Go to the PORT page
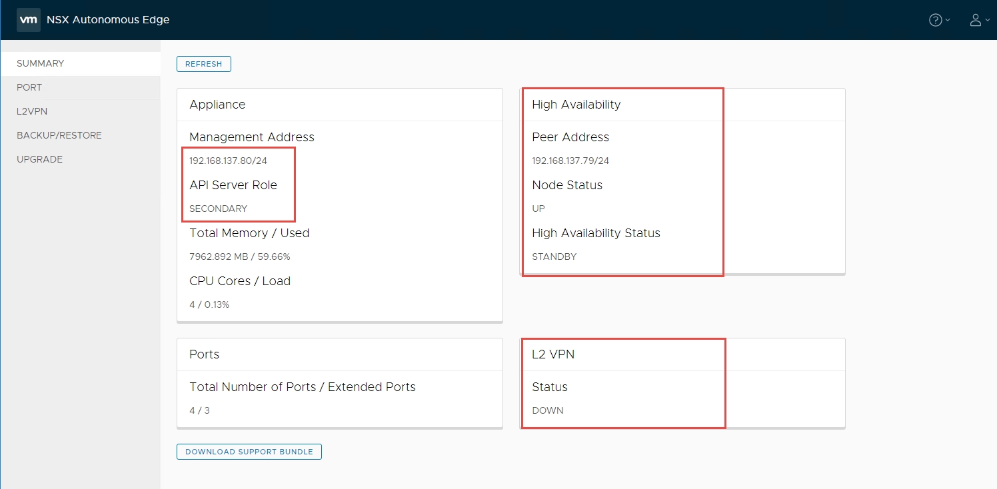This screenshot has width=997, height=489. coord(29,87)
